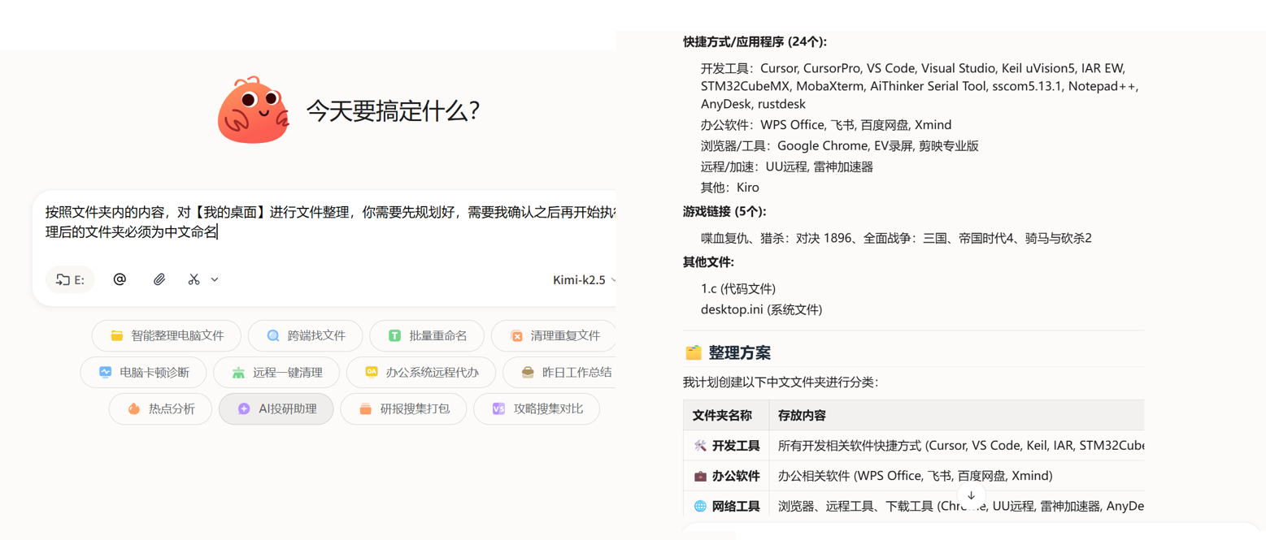Launch the 电脑卡顿诊断 shortcut chip

click(x=143, y=373)
